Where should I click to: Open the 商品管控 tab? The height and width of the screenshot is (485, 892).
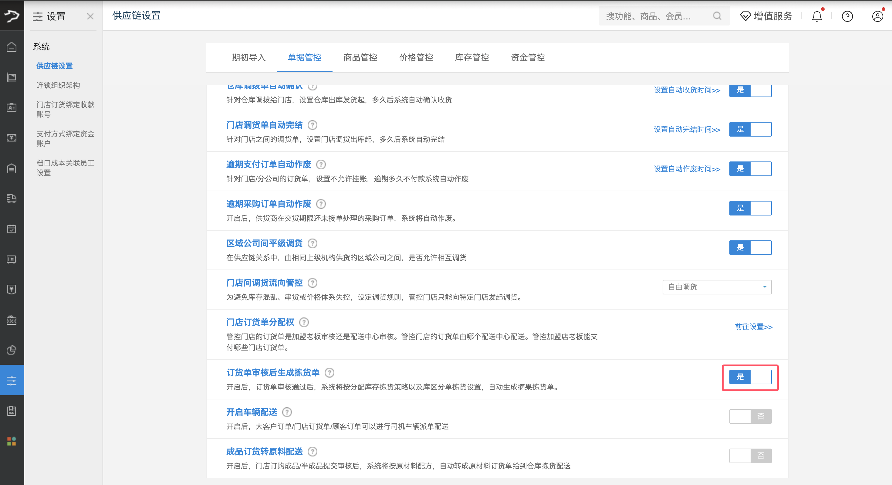click(360, 57)
